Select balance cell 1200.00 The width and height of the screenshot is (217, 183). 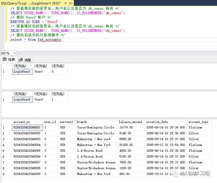pyautogui.click(x=131, y=168)
